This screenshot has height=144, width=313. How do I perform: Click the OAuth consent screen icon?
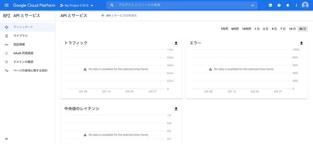click(x=6, y=53)
